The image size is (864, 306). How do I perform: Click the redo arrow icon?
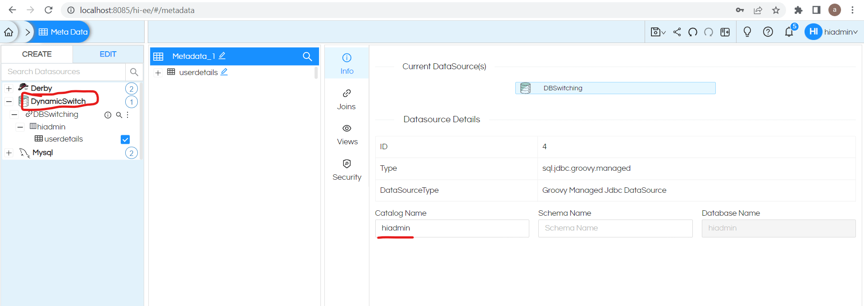(709, 32)
